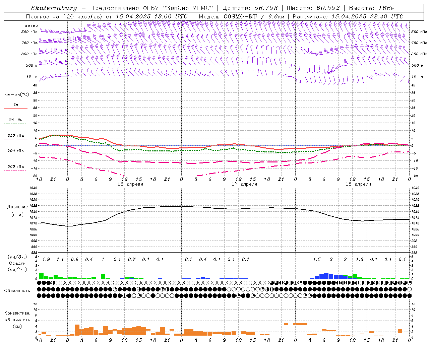
Task: Click the 'Широта: 60.592' value
Action: coord(313,8)
